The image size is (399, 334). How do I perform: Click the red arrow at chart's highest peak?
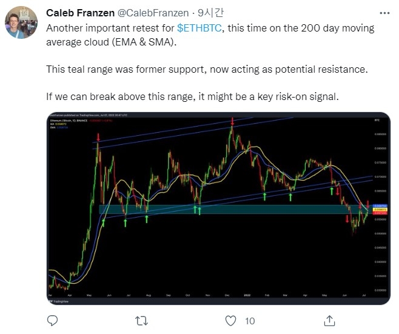click(232, 122)
